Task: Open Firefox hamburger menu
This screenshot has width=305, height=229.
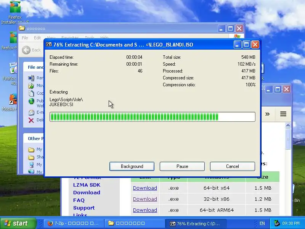Action: click(283, 114)
